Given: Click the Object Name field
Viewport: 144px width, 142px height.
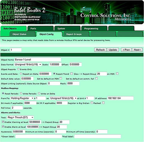Looking at the screenshot, I should pos(38,59).
